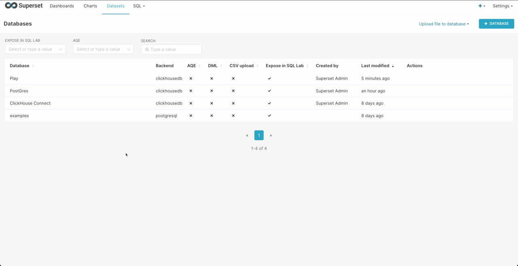
Task: Click Last modified descending sort arrow
Action: (x=393, y=66)
